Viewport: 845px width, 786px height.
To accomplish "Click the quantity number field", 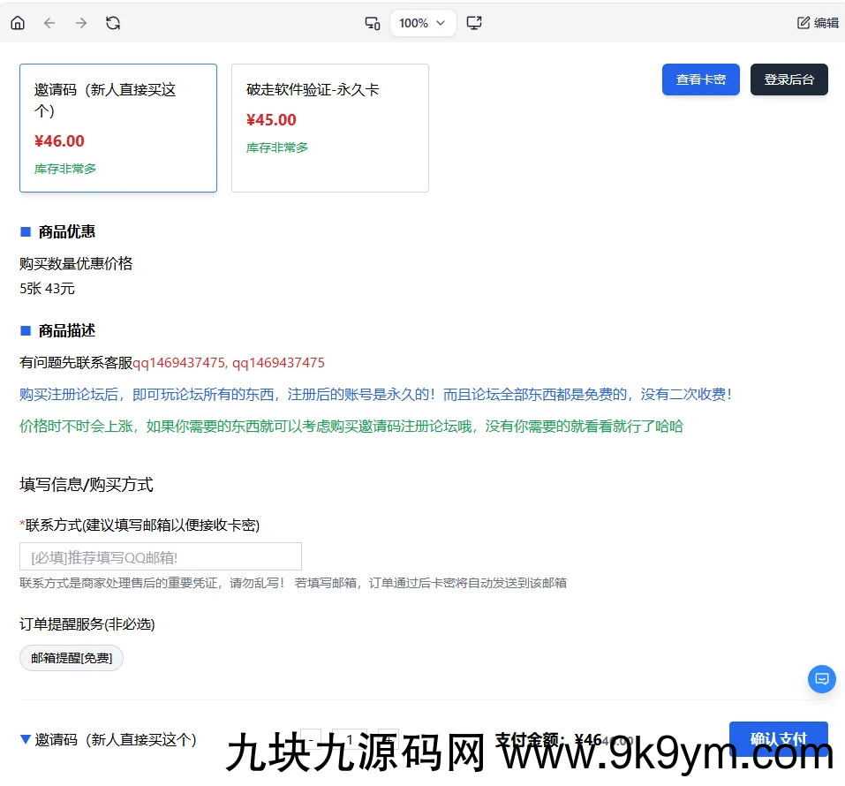I will (x=350, y=739).
